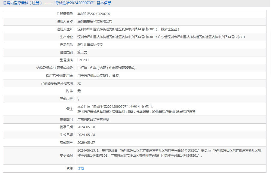Click the 附件 label
Screen dimensions: 271x175
tap(69, 91)
